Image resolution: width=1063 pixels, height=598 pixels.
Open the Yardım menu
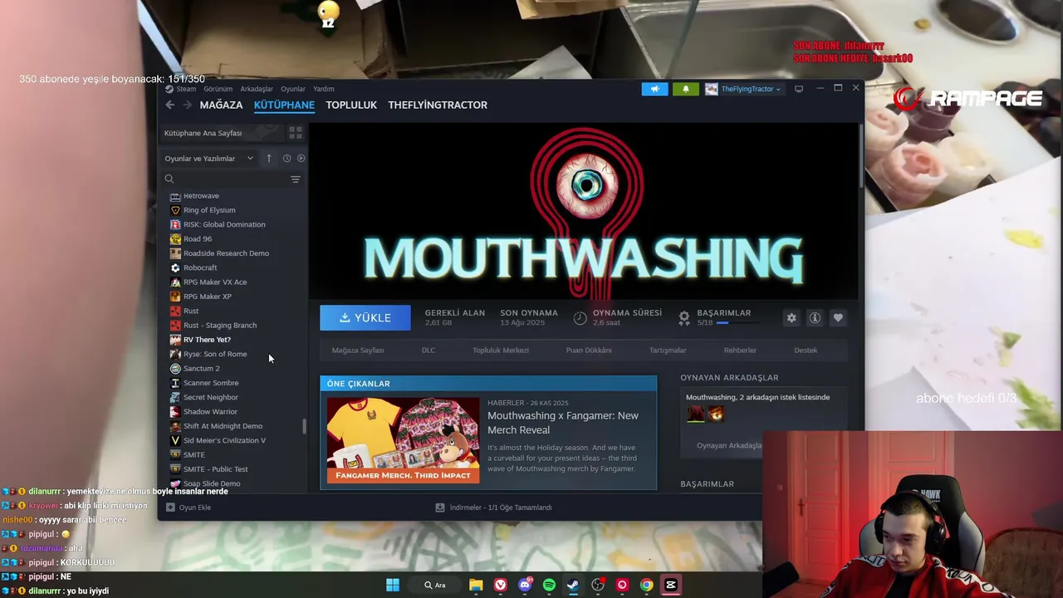tap(323, 89)
